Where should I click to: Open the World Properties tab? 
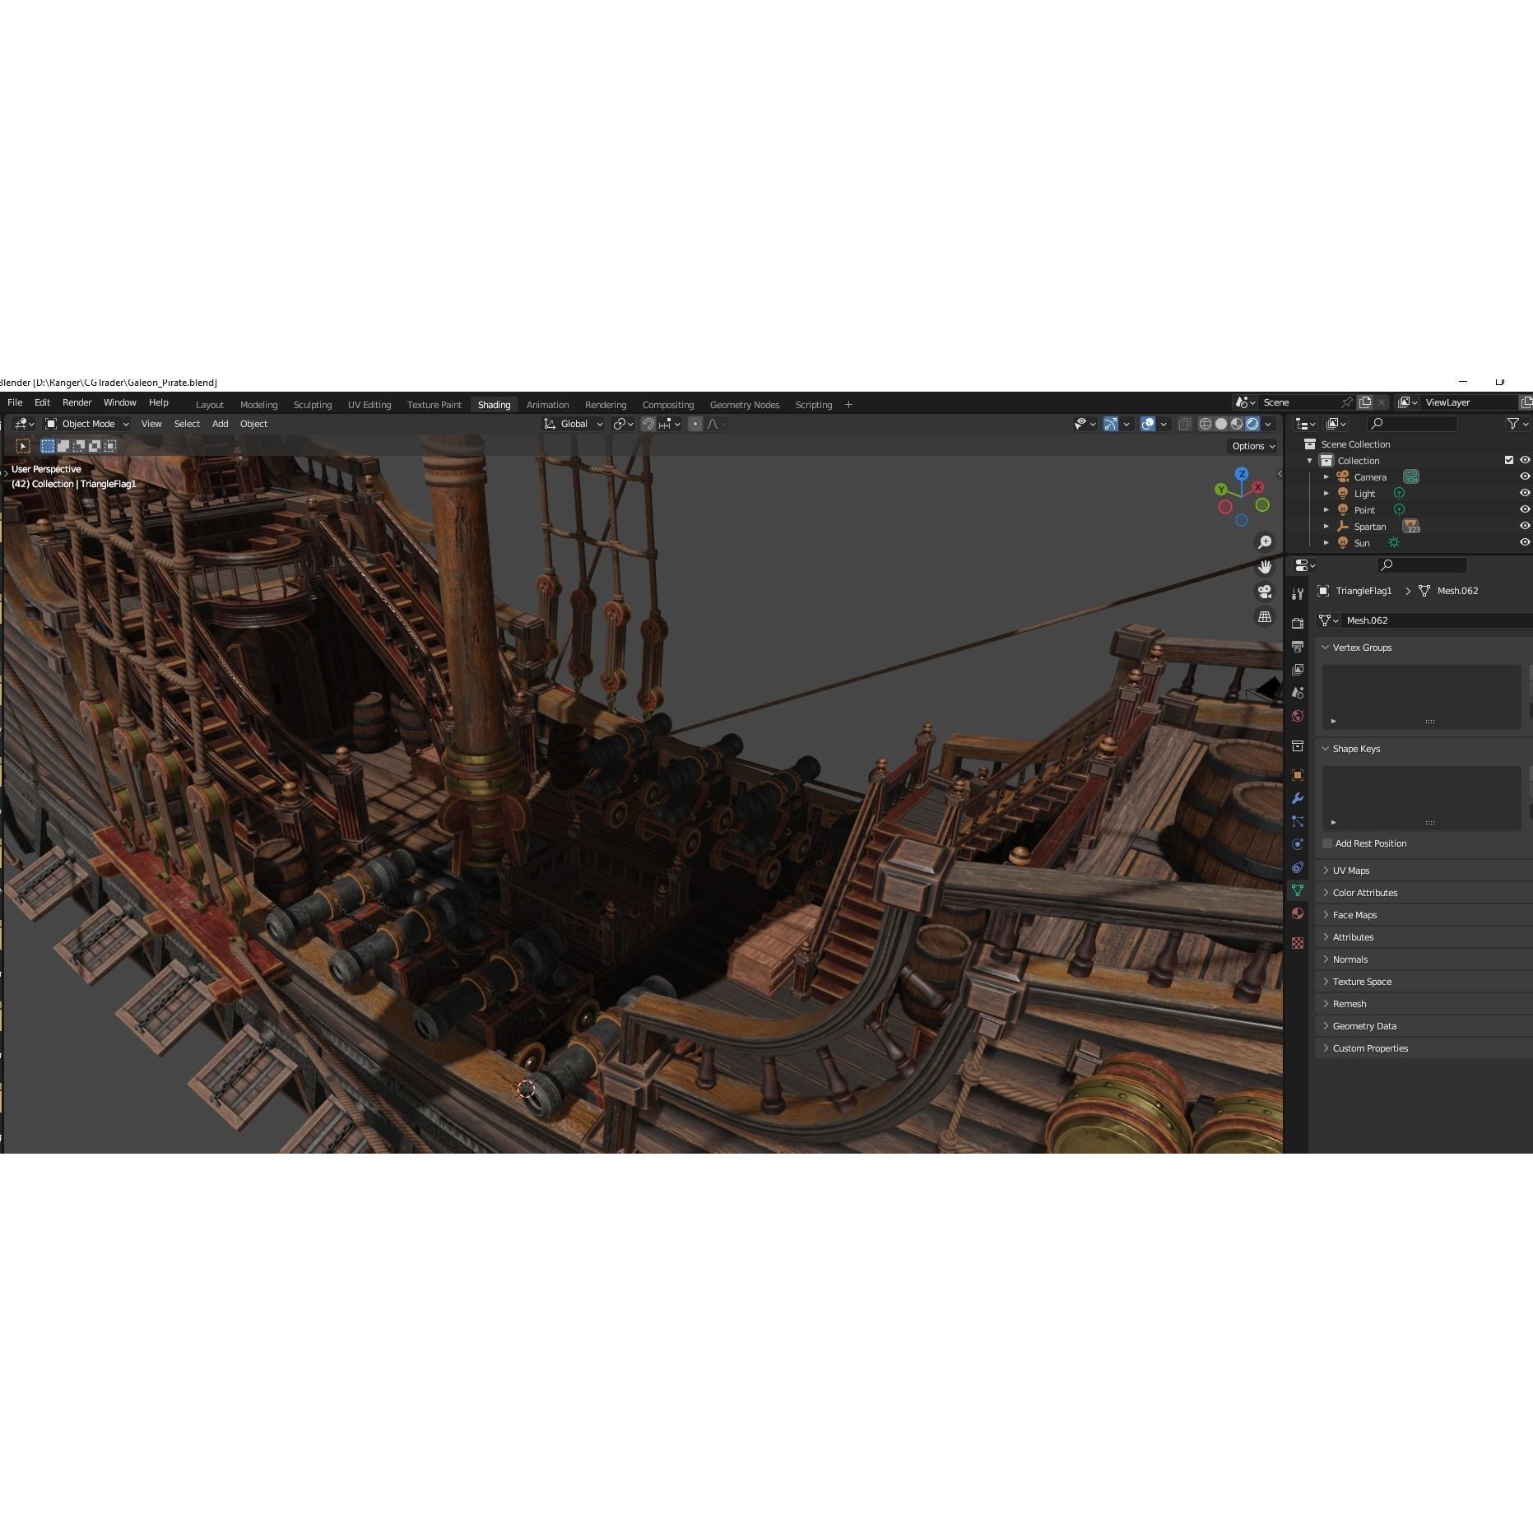1298,715
